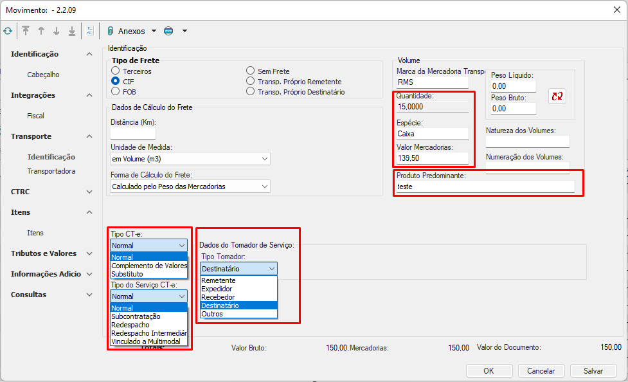Click the previous record up arrow
Image resolution: width=628 pixels, height=382 pixels.
(x=41, y=31)
